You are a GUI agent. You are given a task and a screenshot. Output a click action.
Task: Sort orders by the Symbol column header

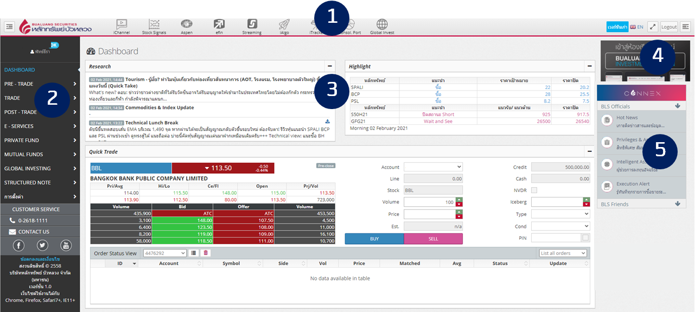231,263
